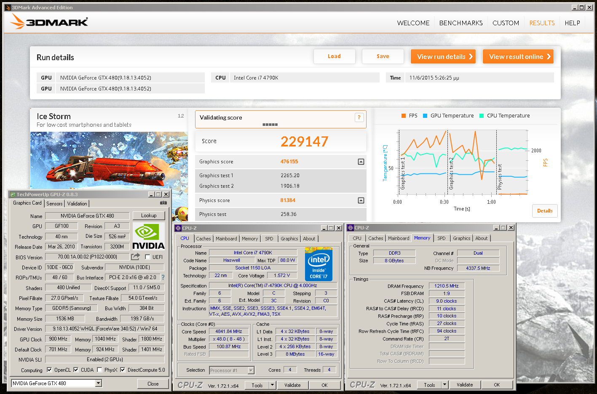Open Tools dropdown arrow in left CPU-Z
Screen dimensions: 597x394
click(x=272, y=385)
